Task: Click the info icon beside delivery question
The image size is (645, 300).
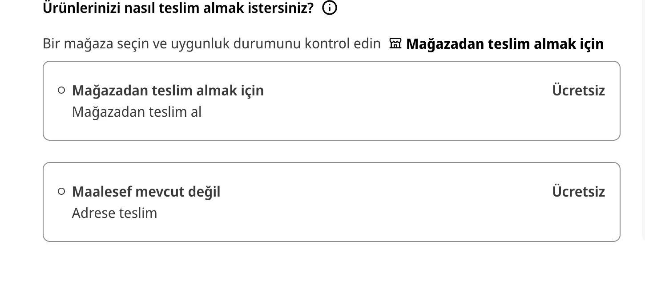Action: (329, 8)
